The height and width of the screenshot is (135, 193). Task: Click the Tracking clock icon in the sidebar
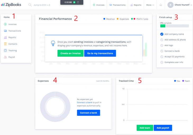(x=5, y=50)
